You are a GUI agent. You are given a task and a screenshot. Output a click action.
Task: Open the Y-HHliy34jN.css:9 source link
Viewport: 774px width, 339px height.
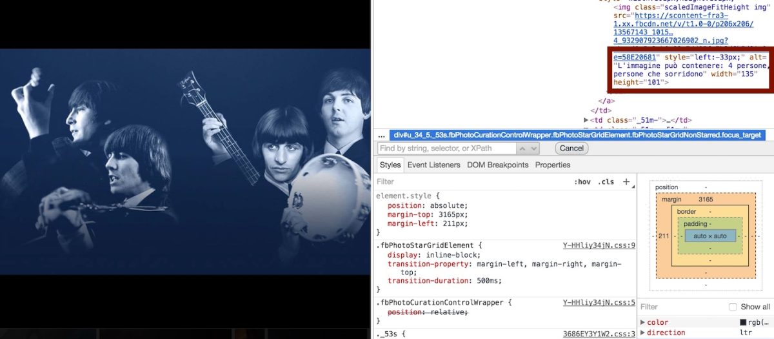tap(599, 245)
